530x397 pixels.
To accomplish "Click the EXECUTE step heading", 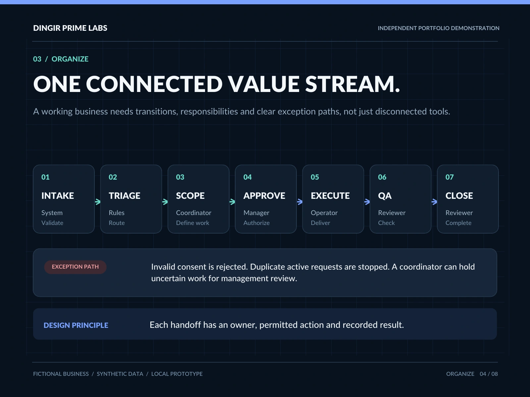I will click(x=330, y=196).
